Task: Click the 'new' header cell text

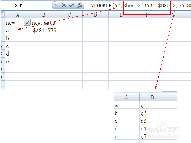Action: (x=10, y=23)
